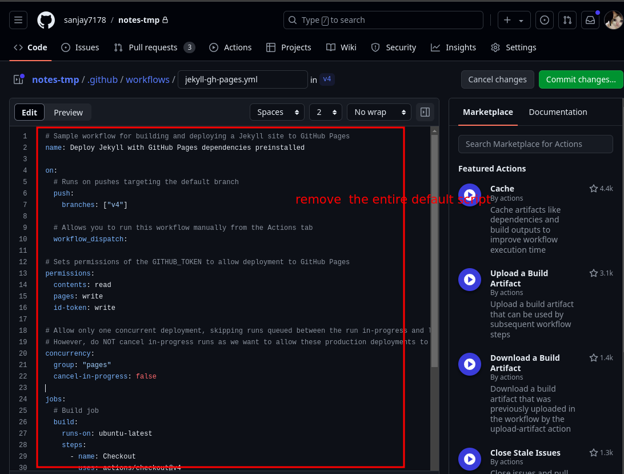Screen dimensions: 624x474
Task: Switch editor to Preview mode
Action: coord(68,113)
